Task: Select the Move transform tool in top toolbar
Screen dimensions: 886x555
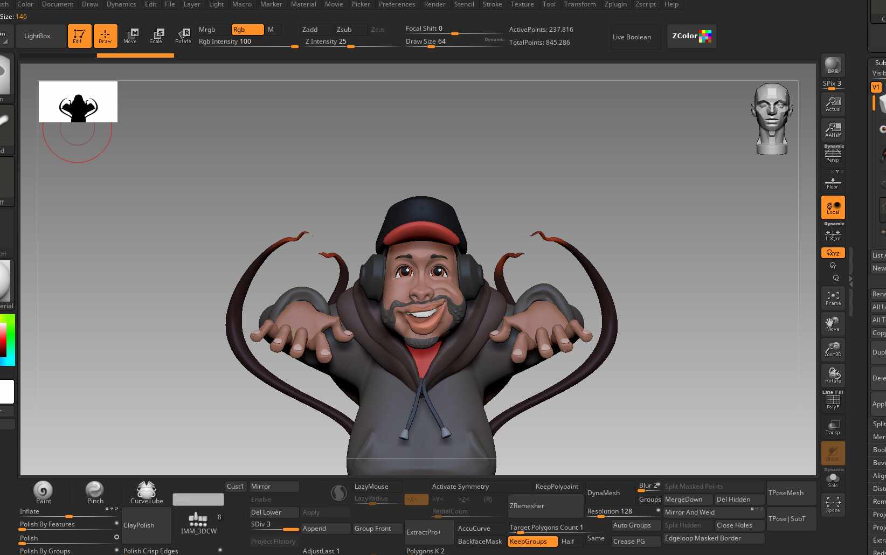Action: coord(130,36)
